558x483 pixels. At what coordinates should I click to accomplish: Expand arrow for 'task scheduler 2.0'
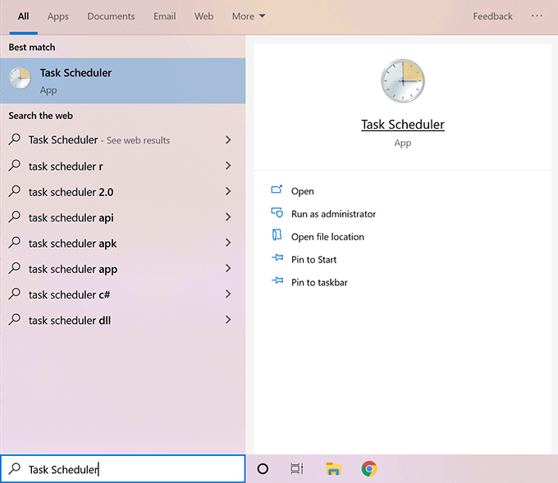coord(228,191)
